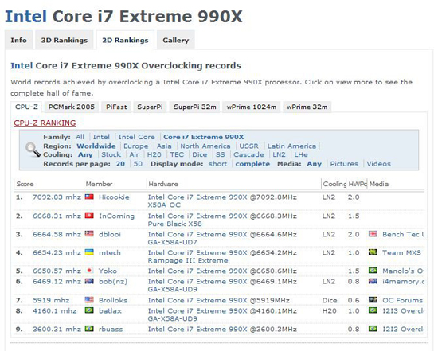Set cooling filter to Cascade
The height and width of the screenshot is (351, 438).
coord(248,154)
